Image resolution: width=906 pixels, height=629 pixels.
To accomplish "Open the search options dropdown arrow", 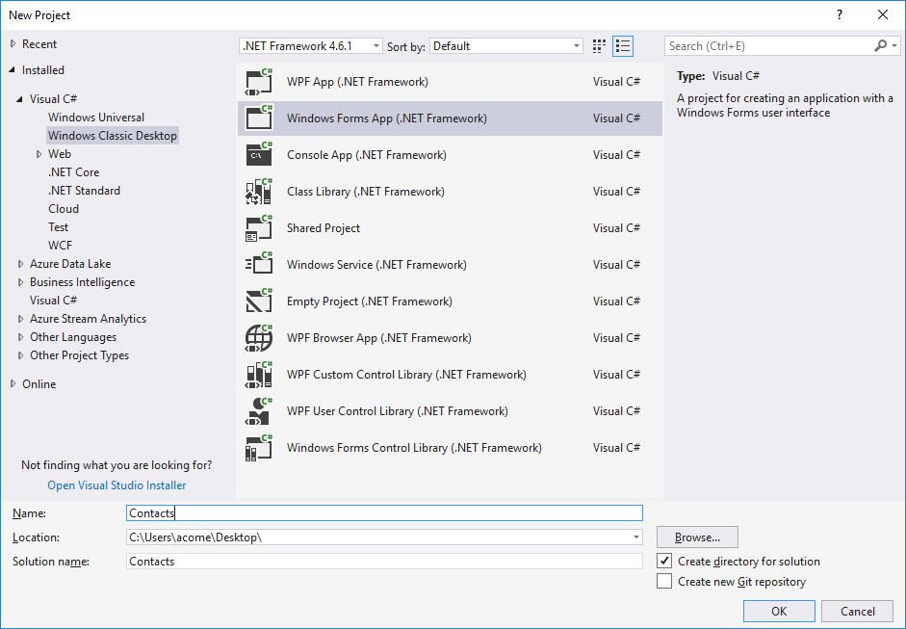I will tap(894, 45).
